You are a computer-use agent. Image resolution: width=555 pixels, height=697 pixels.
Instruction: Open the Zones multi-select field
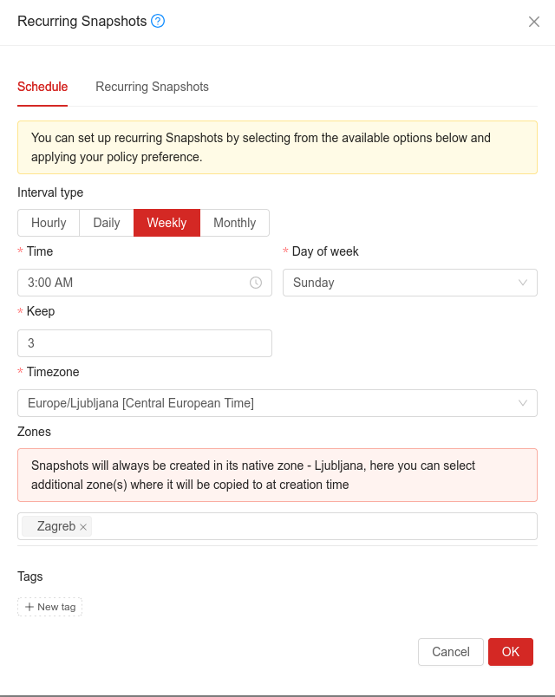[312, 526]
